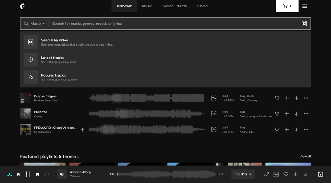Open the hamburger menu
331x183 pixels.
point(305,6)
